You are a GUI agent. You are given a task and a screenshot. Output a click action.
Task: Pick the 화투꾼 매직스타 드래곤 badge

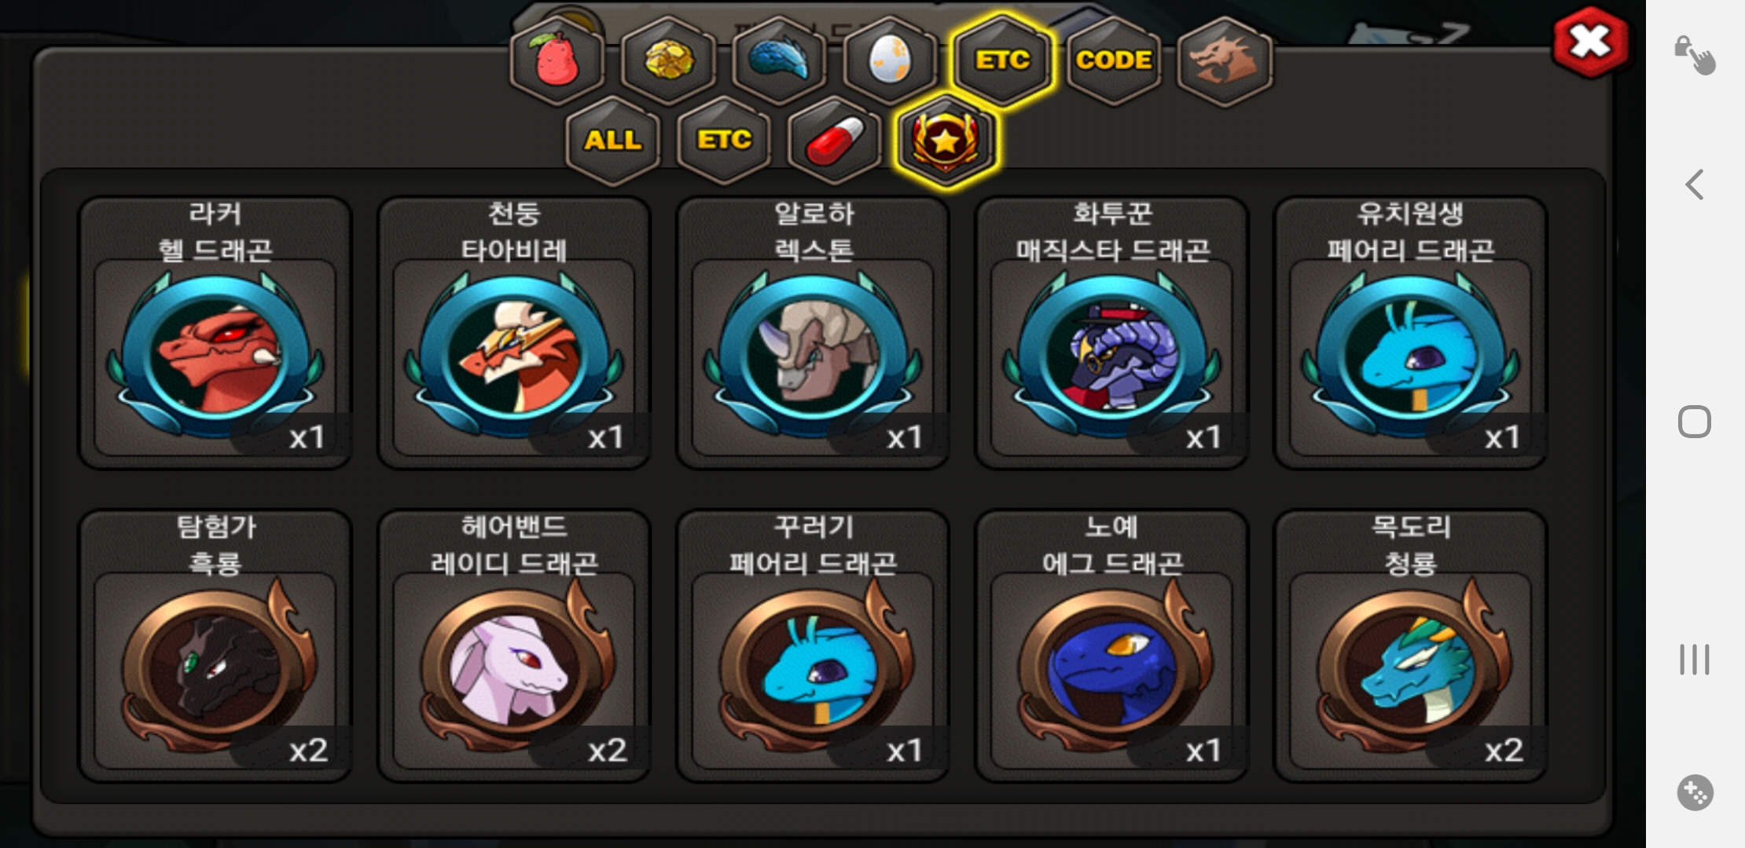(x=1111, y=332)
